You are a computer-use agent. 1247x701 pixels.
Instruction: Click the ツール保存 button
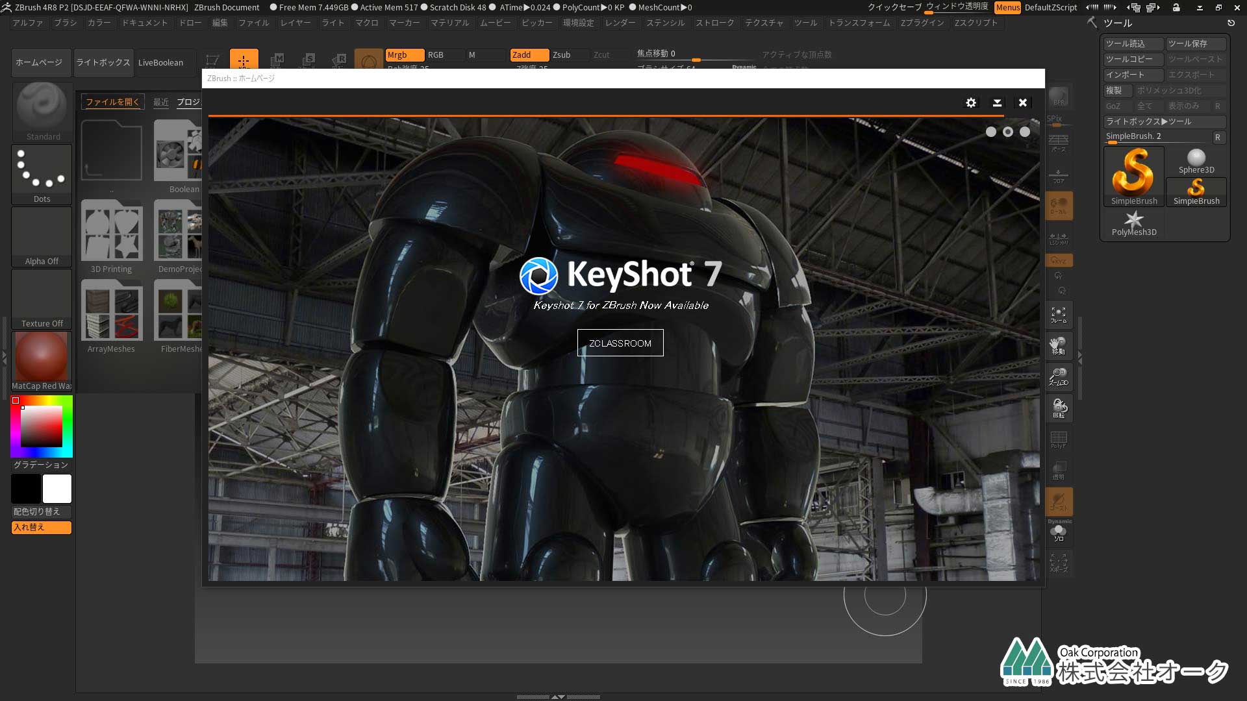coord(1196,43)
